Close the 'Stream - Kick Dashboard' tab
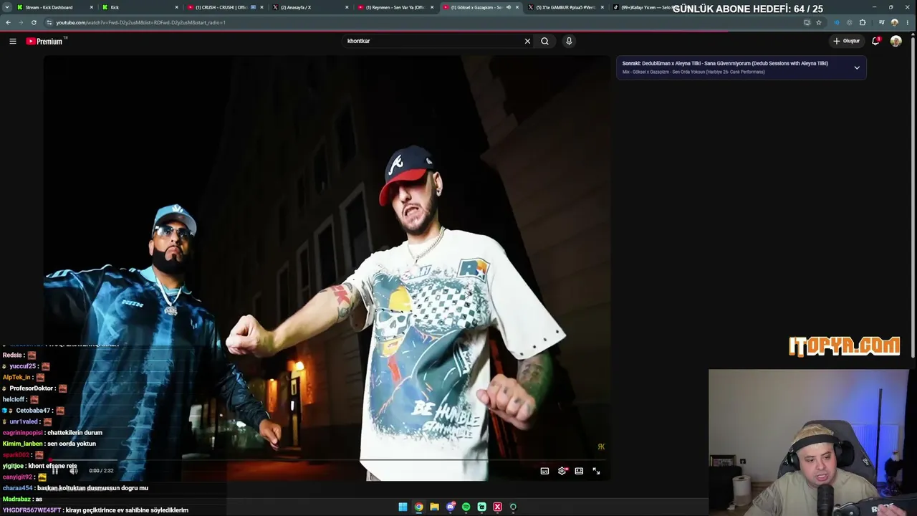The image size is (917, 516). click(92, 7)
